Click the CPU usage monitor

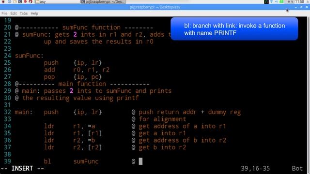(x=290, y=2)
